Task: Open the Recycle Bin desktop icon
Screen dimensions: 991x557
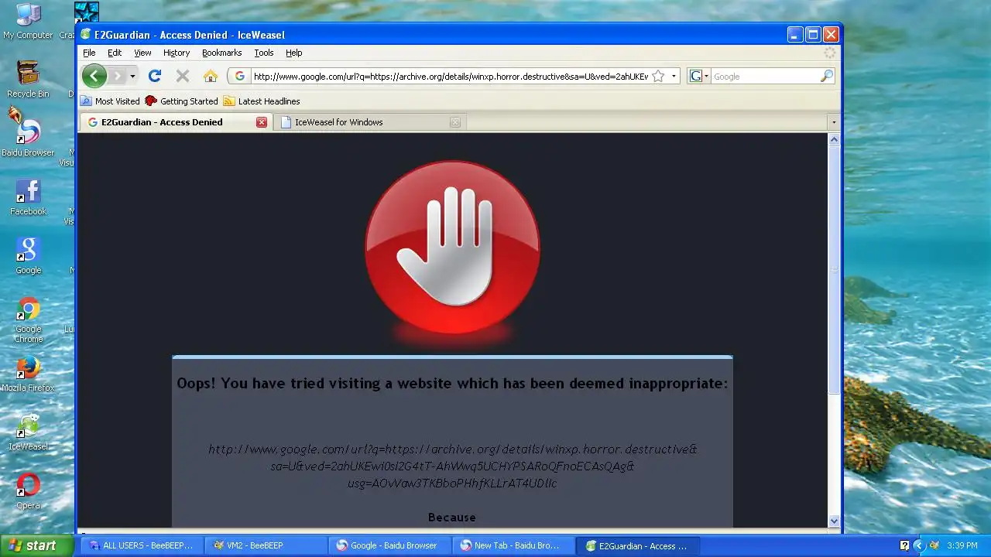Action: tap(28, 79)
